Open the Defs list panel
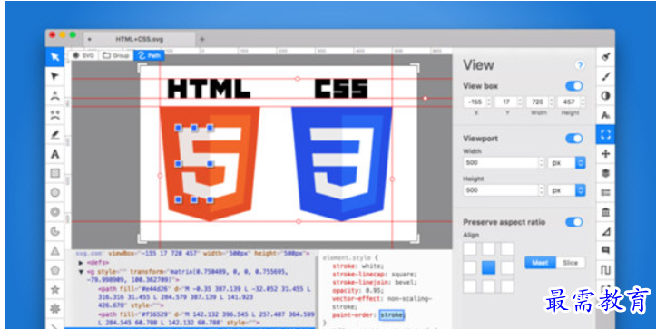 pyautogui.click(x=605, y=192)
